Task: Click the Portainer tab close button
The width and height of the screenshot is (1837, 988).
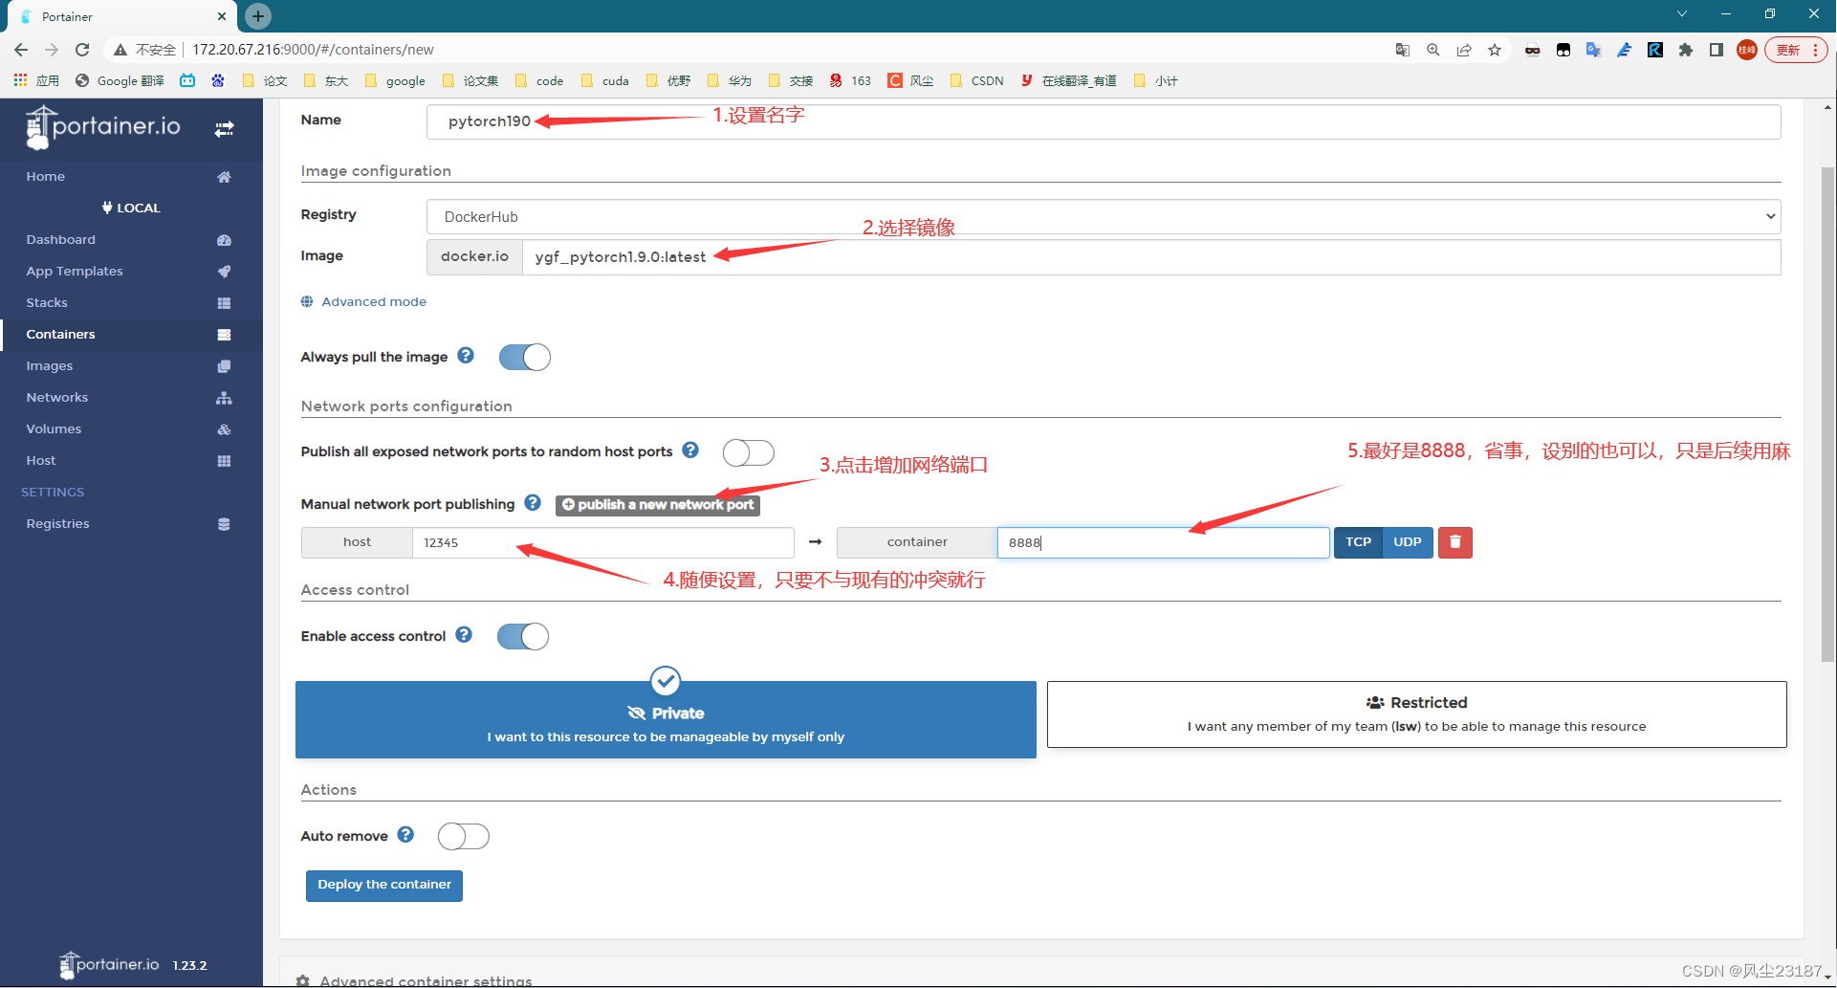Action: [x=222, y=16]
